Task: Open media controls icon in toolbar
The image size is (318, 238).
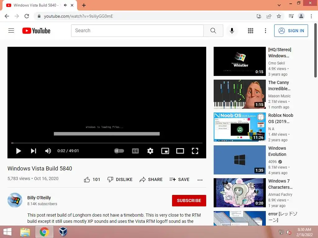Action: click(291, 16)
